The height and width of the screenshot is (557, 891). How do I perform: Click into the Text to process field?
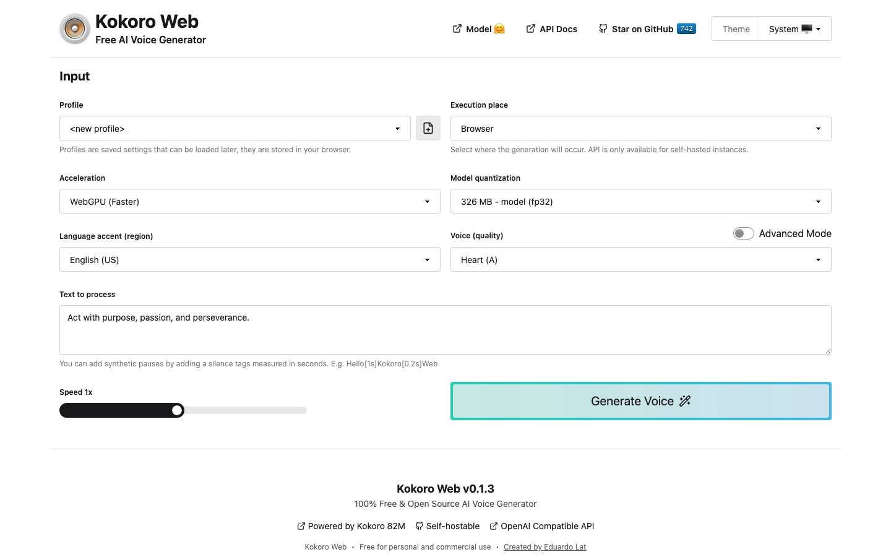(445, 330)
